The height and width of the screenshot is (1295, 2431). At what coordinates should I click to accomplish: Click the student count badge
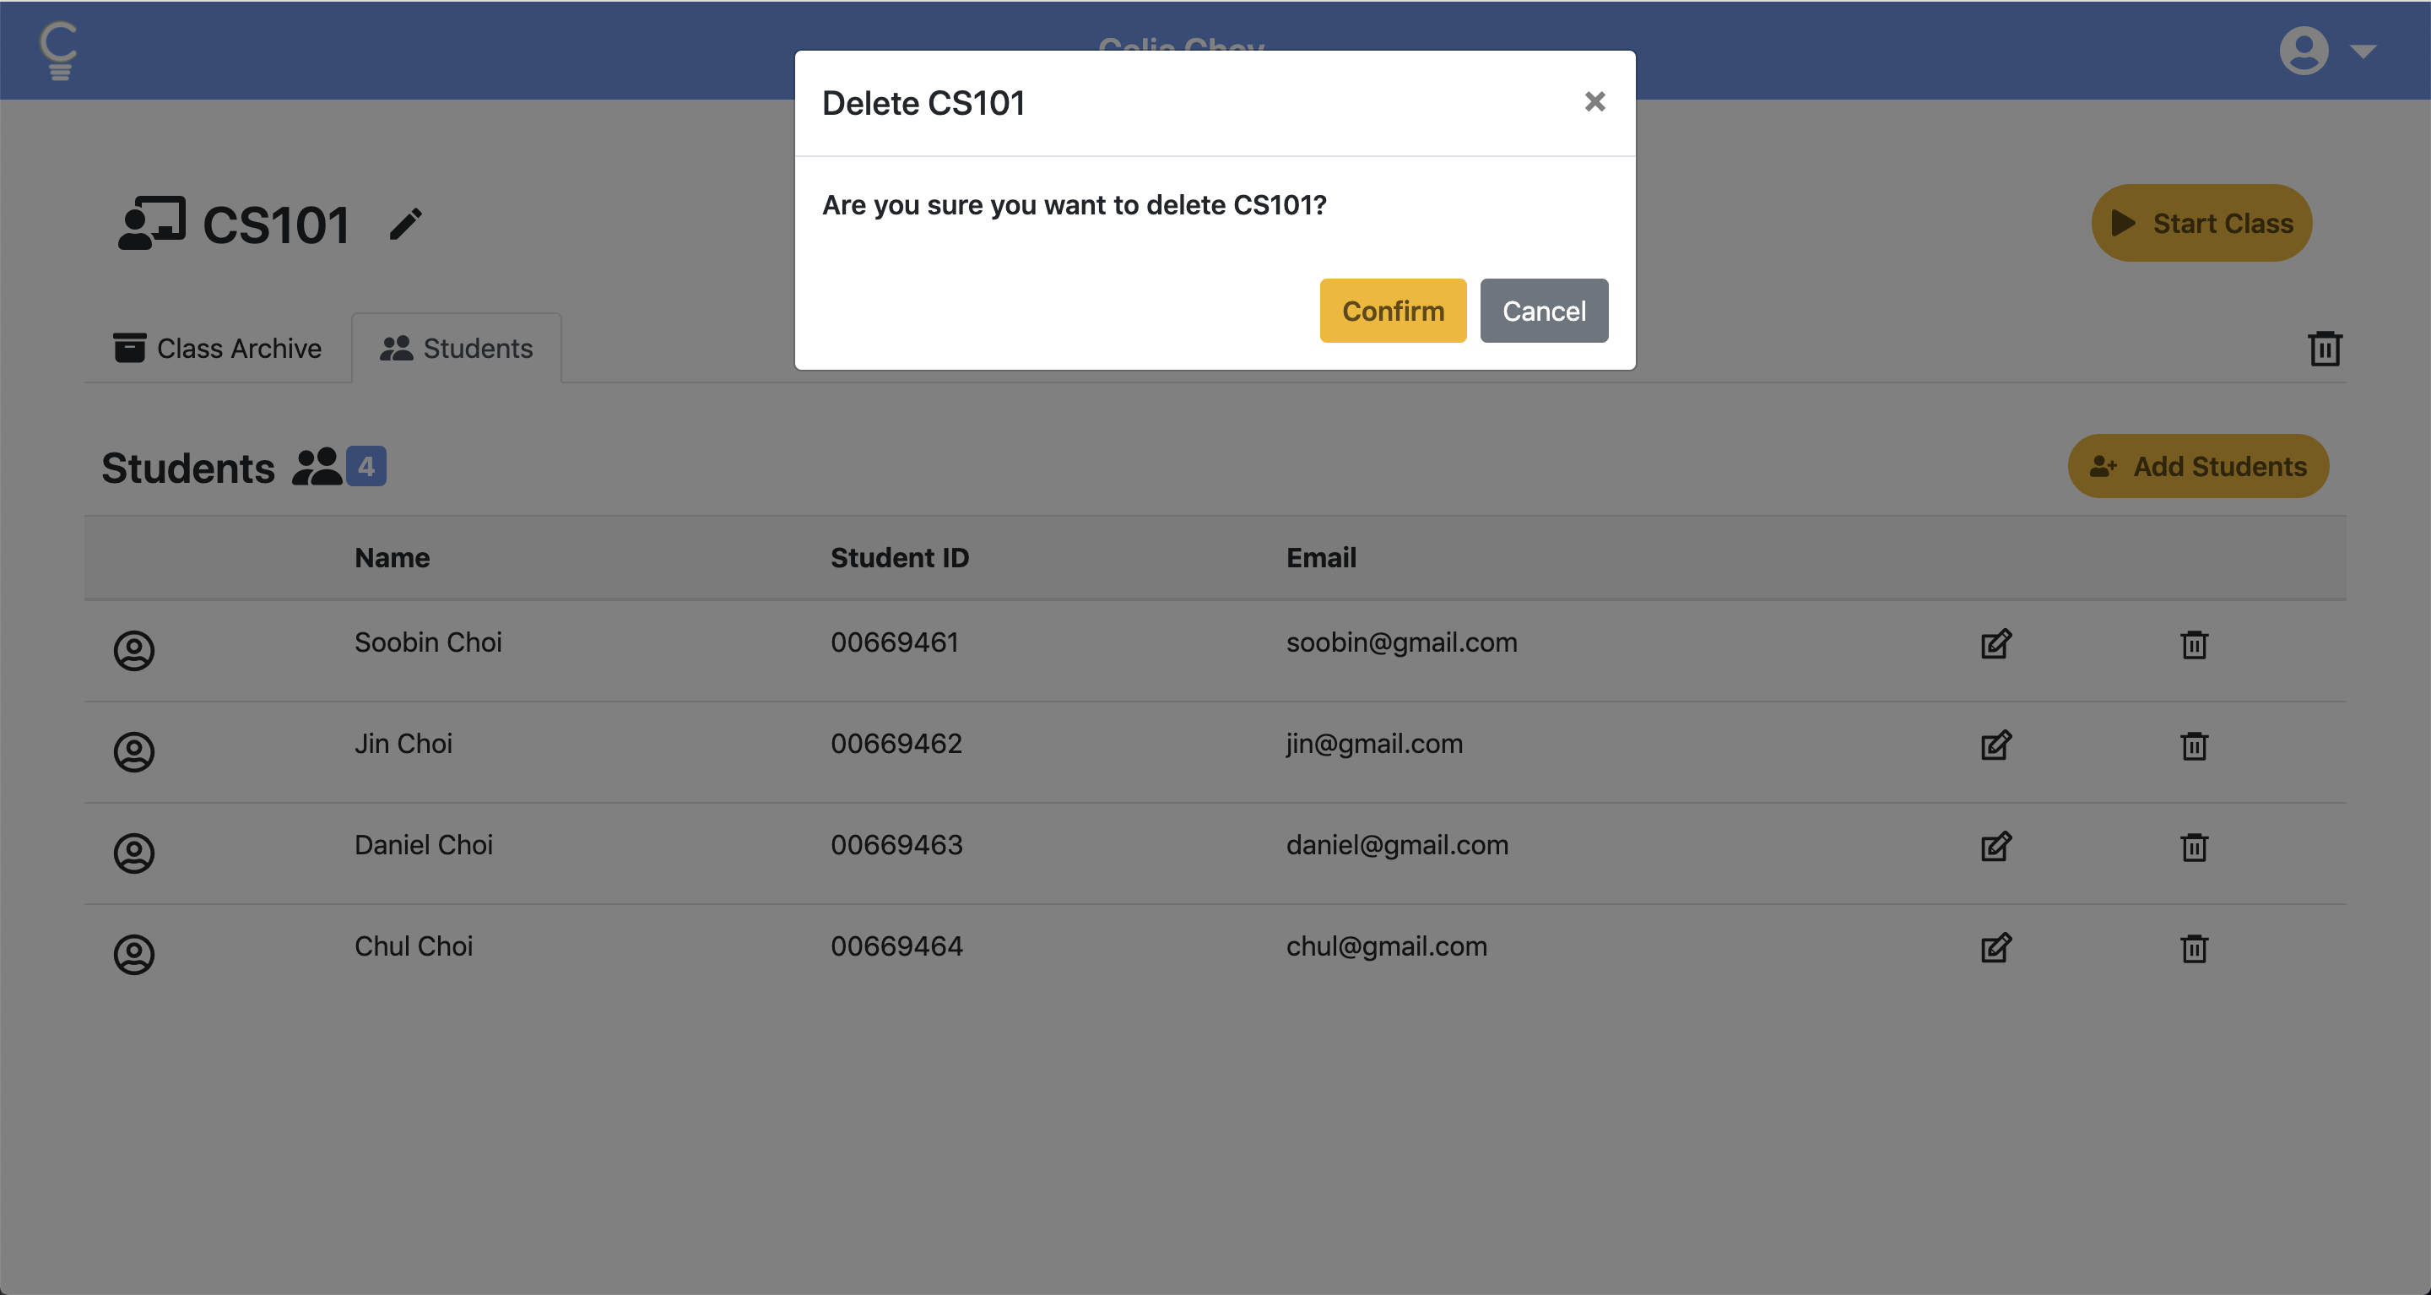[366, 466]
